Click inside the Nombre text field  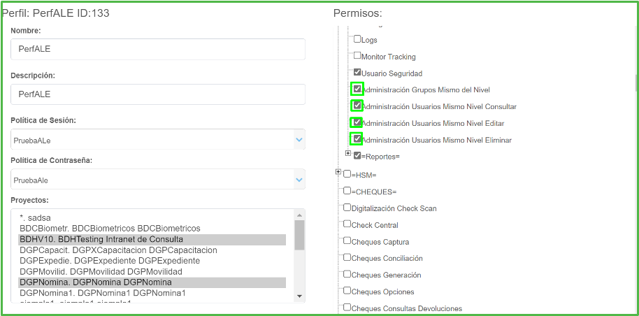pos(158,50)
